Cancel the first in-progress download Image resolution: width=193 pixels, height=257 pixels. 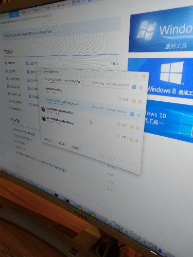coord(141,87)
